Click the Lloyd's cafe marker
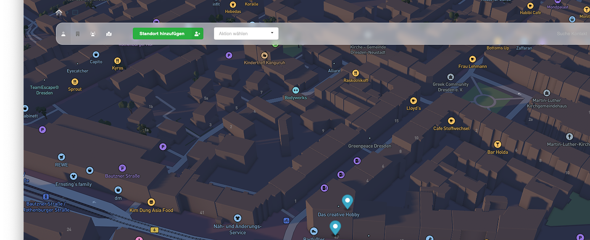Image resolution: width=590 pixels, height=240 pixels. [413, 101]
